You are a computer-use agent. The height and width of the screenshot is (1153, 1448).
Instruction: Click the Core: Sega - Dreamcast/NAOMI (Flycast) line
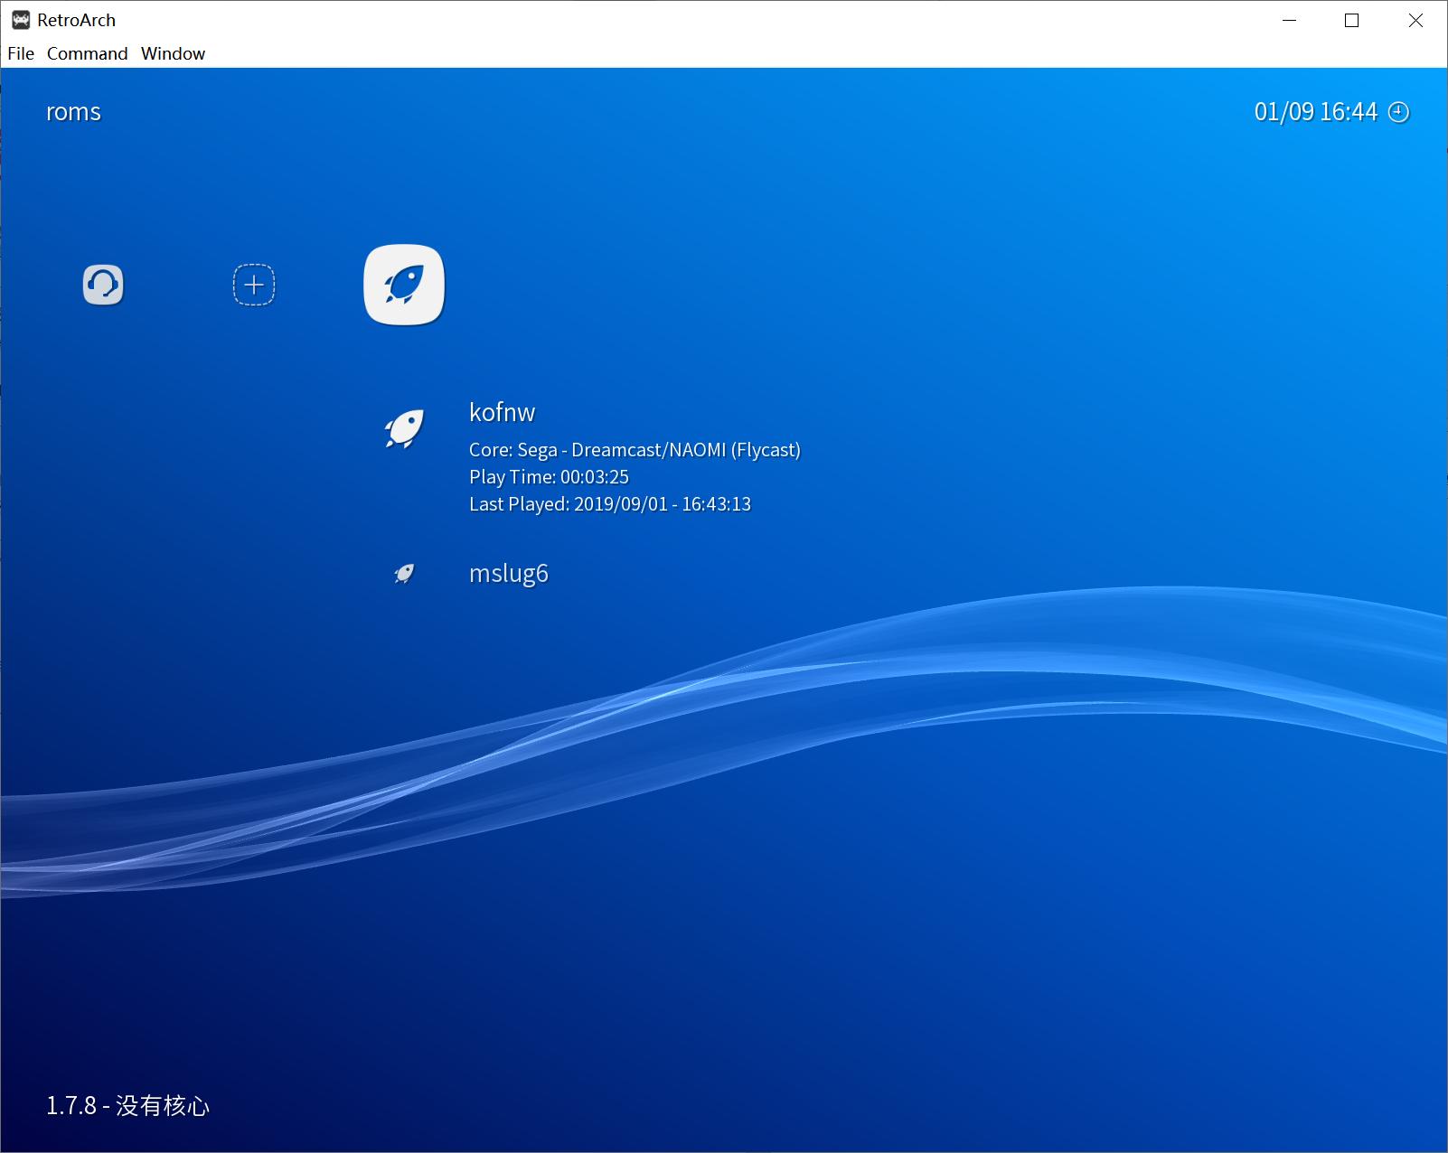[x=635, y=450]
